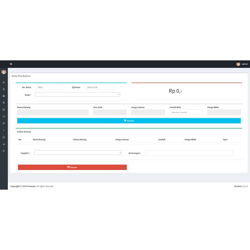This screenshot has width=250, height=250.
Task: Open the Supplier dropdown
Action: pos(78,153)
